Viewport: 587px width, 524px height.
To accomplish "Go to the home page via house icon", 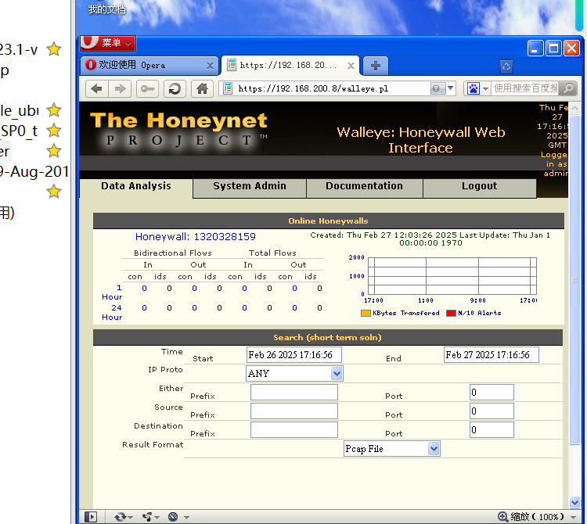I will (202, 88).
